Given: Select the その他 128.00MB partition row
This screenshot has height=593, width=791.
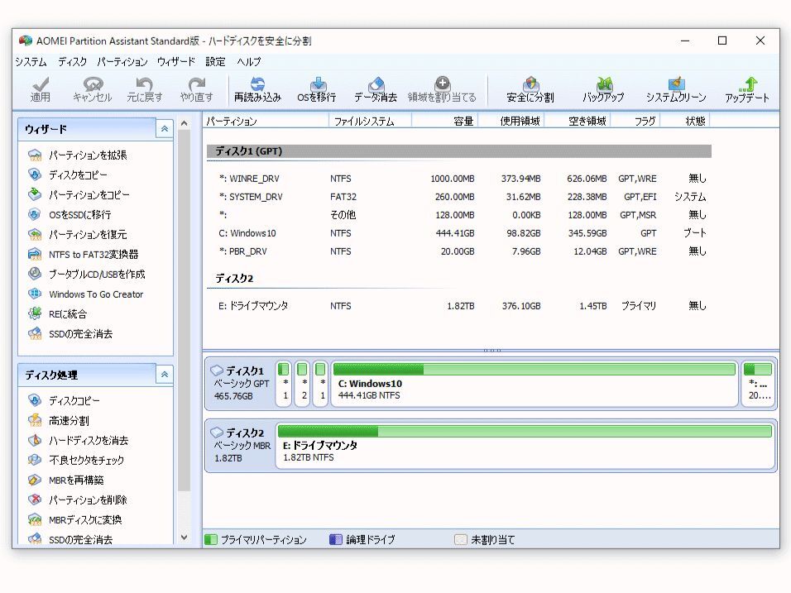Looking at the screenshot, I should click(459, 215).
